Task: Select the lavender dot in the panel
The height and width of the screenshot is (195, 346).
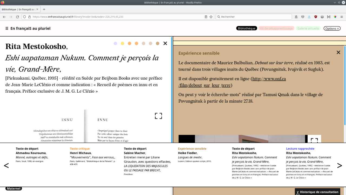Action: [115, 43]
